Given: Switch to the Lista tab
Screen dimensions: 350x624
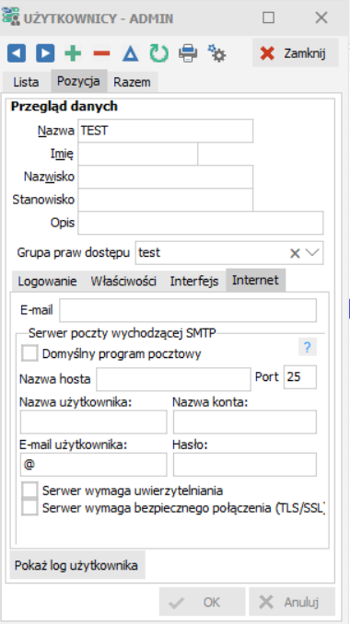Looking at the screenshot, I should click(x=27, y=82).
